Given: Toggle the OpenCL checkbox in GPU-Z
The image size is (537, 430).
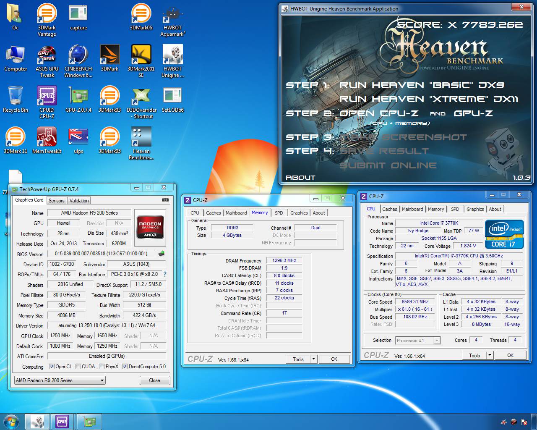Looking at the screenshot, I should coord(52,367).
